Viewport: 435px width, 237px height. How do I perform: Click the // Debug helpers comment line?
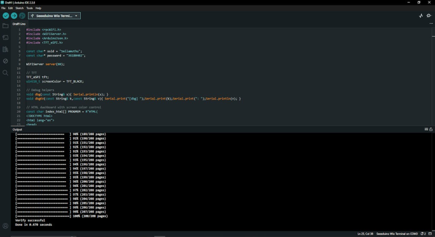pos(40,90)
